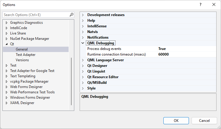Expand the Qt Linguist section chevron
Image resolution: width=221 pixels, height=129 pixels.
coord(83,71)
